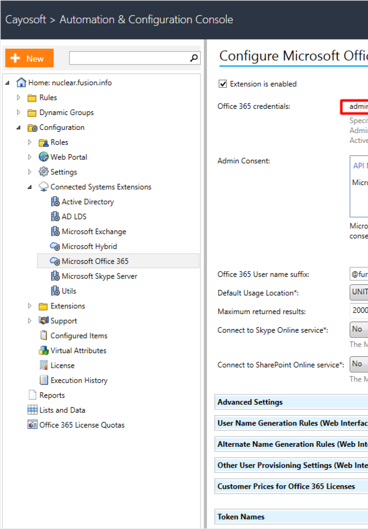Expand Customer Prices for Office 365 Licenses

(x=291, y=486)
